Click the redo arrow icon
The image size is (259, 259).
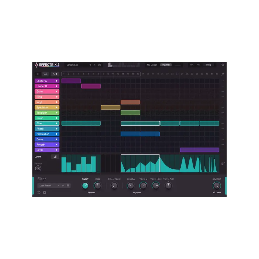(198, 65)
